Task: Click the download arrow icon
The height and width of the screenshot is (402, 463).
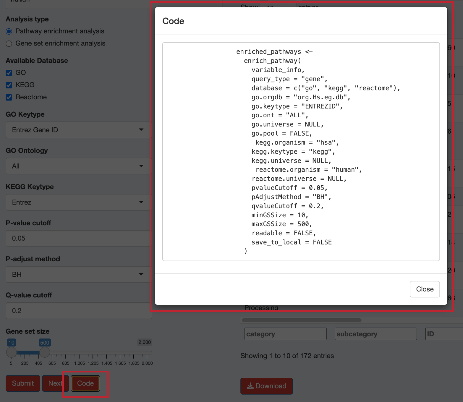Action: coord(250,386)
